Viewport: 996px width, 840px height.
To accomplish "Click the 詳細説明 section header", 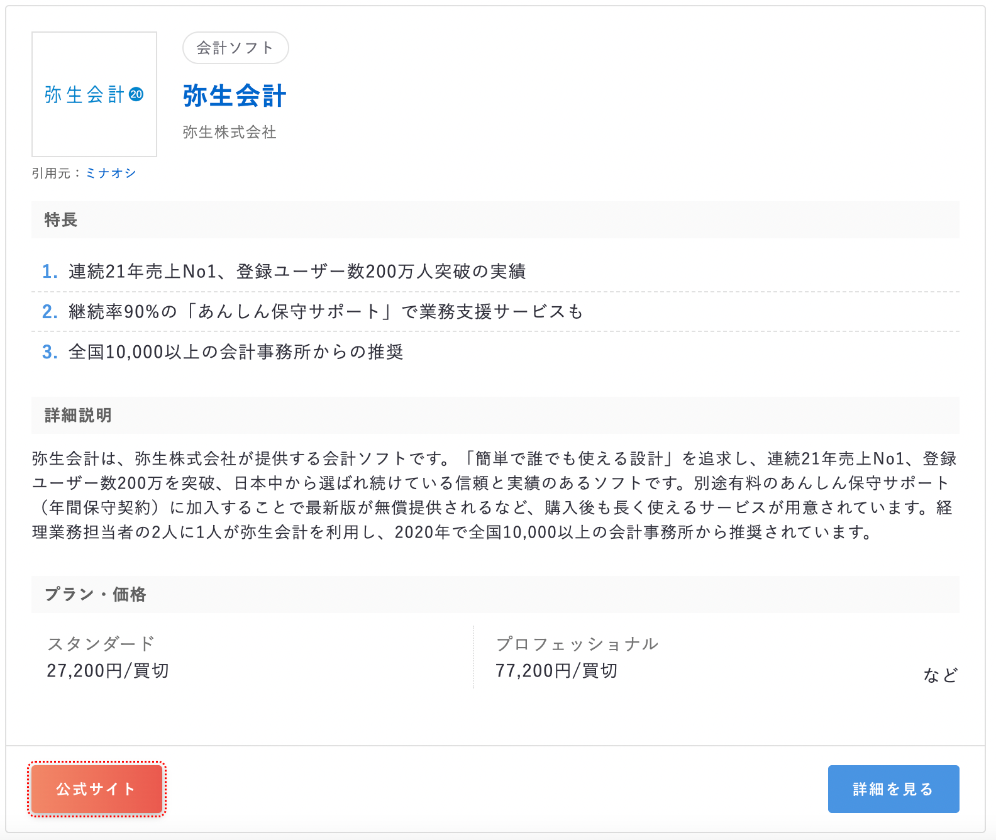I will click(78, 415).
